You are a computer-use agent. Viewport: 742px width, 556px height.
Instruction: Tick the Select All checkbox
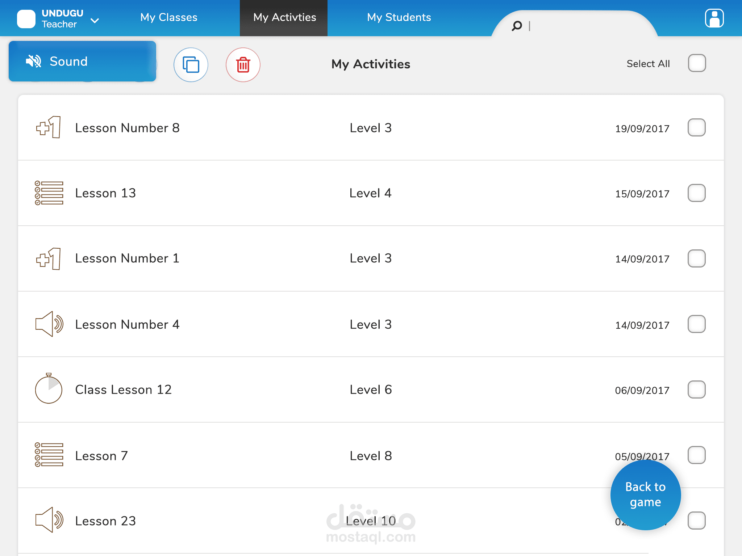[697, 63]
